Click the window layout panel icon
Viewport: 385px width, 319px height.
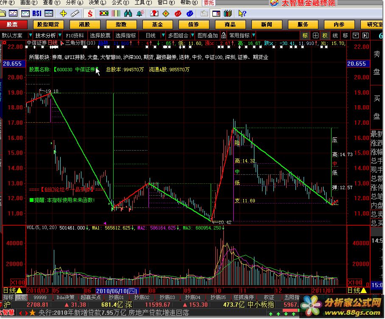coord(216,13)
